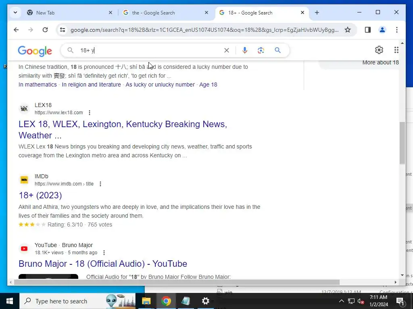The image size is (413, 309).
Task: Search by image with Google Lens
Action: [x=261, y=50]
